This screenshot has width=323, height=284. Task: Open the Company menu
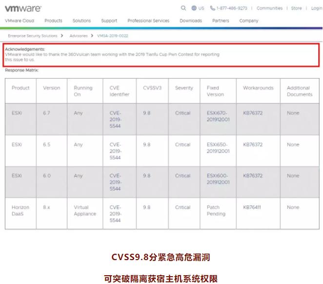tap(249, 20)
